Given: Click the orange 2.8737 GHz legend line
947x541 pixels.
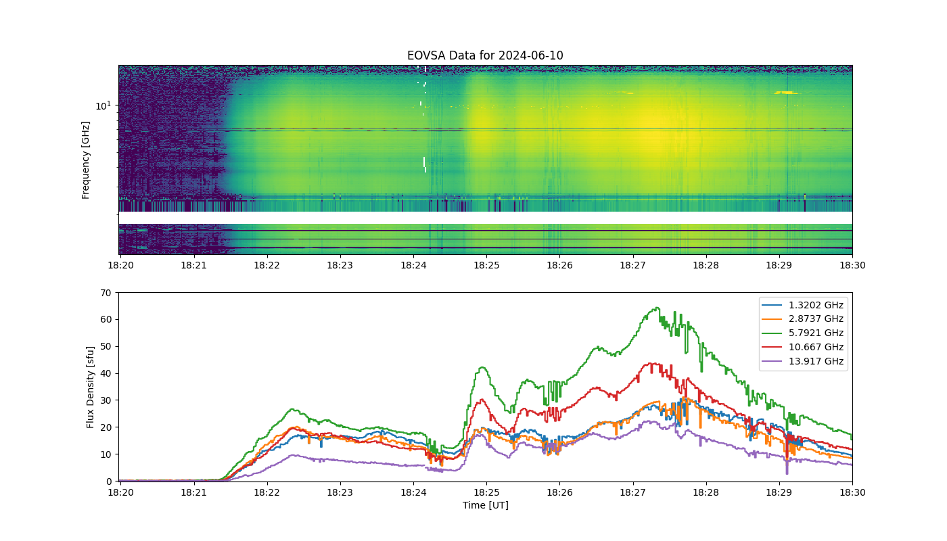Looking at the screenshot, I should click(772, 319).
